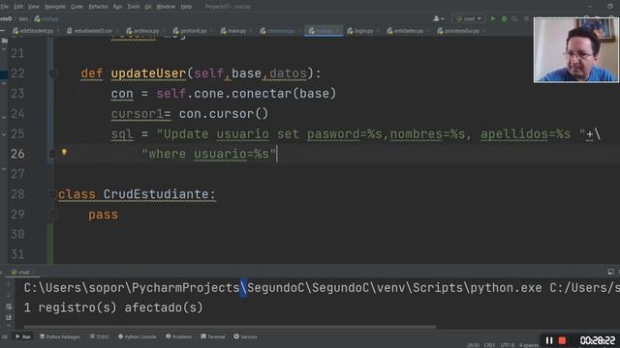Click the soft-wrap icon in Run panel sidebar

9,306
